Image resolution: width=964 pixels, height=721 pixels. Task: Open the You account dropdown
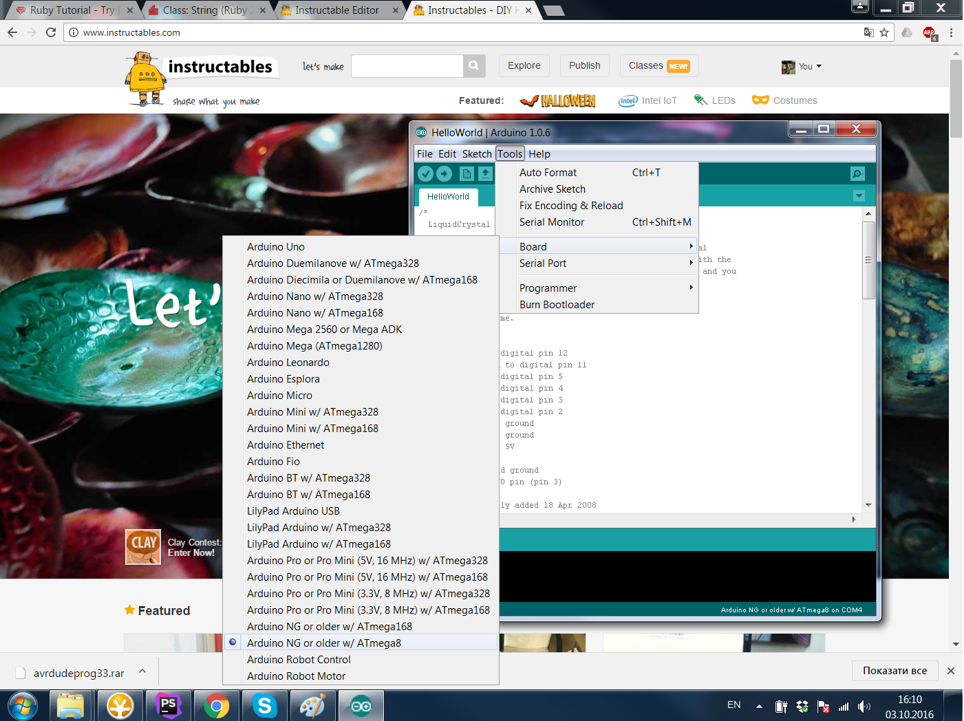(802, 67)
